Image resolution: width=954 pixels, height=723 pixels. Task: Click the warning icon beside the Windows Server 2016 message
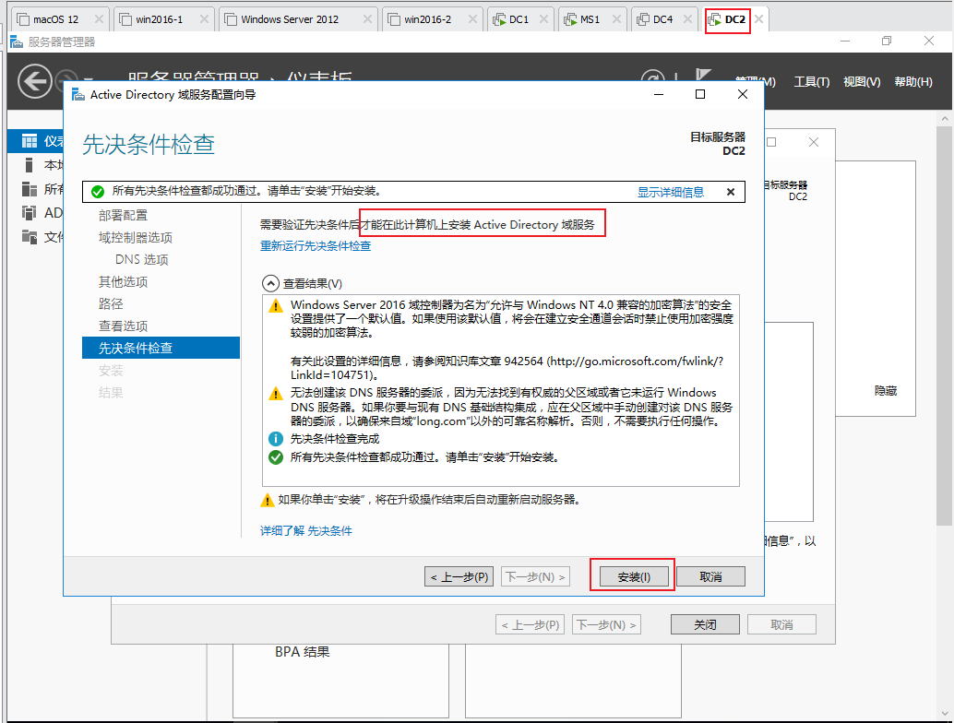tap(276, 305)
